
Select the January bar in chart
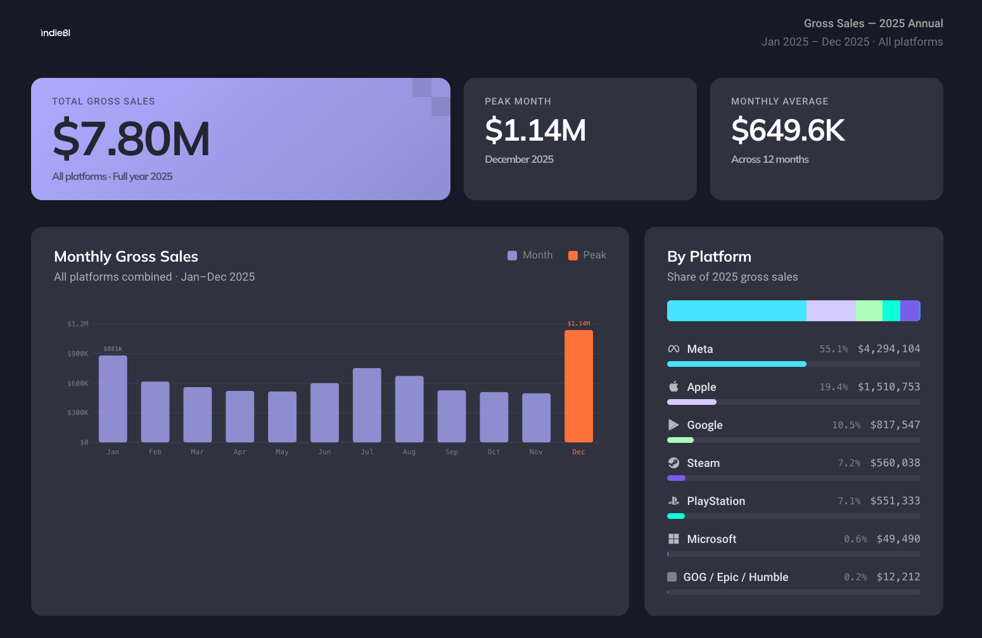113,399
